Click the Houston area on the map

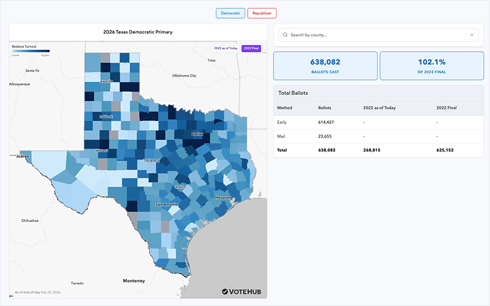pos(222,197)
